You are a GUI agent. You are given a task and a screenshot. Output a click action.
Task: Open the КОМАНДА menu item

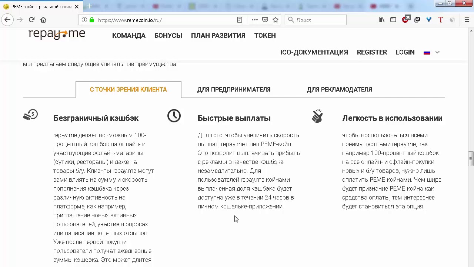click(129, 36)
